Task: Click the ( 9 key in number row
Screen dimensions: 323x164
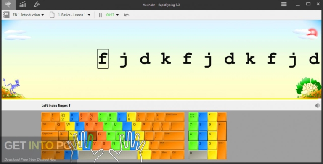Action: (131, 117)
